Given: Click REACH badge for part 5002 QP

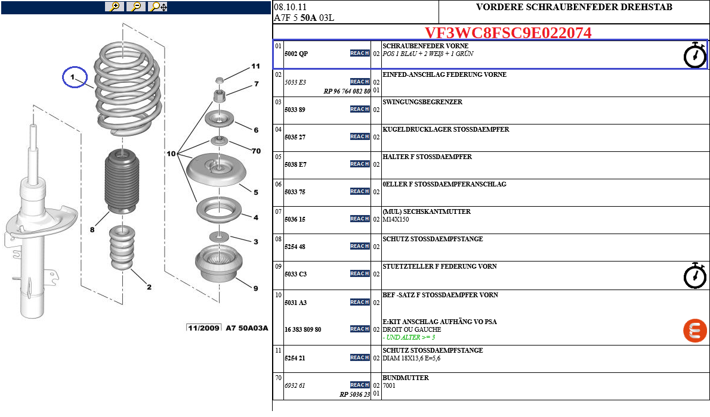Looking at the screenshot, I should coord(360,54).
